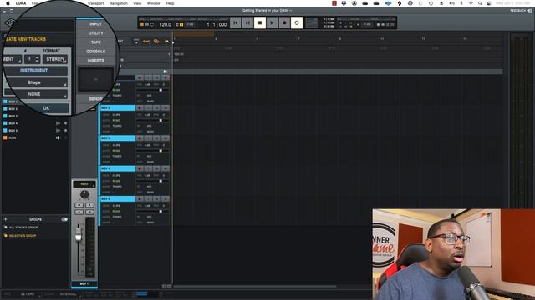Screen dimensions: 535x300
Task: Open the READ automation dropdown on the channel strip
Action: point(84,184)
